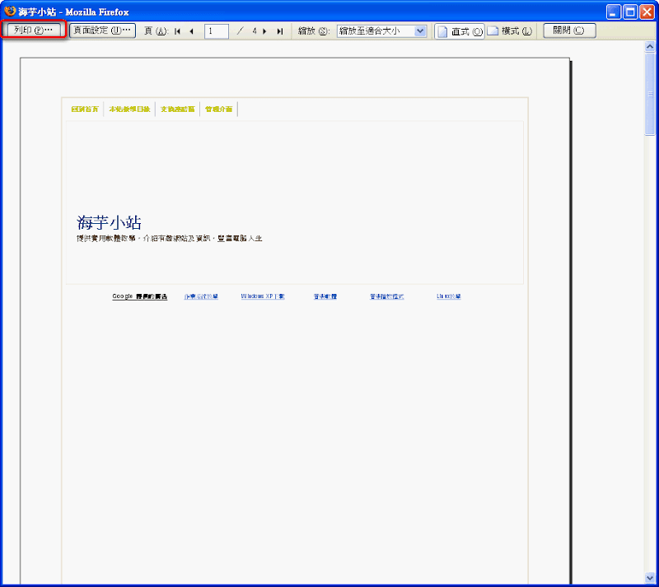The height and width of the screenshot is (587, 659).
Task: Click the ad link left of Linux link
Action: pos(386,296)
